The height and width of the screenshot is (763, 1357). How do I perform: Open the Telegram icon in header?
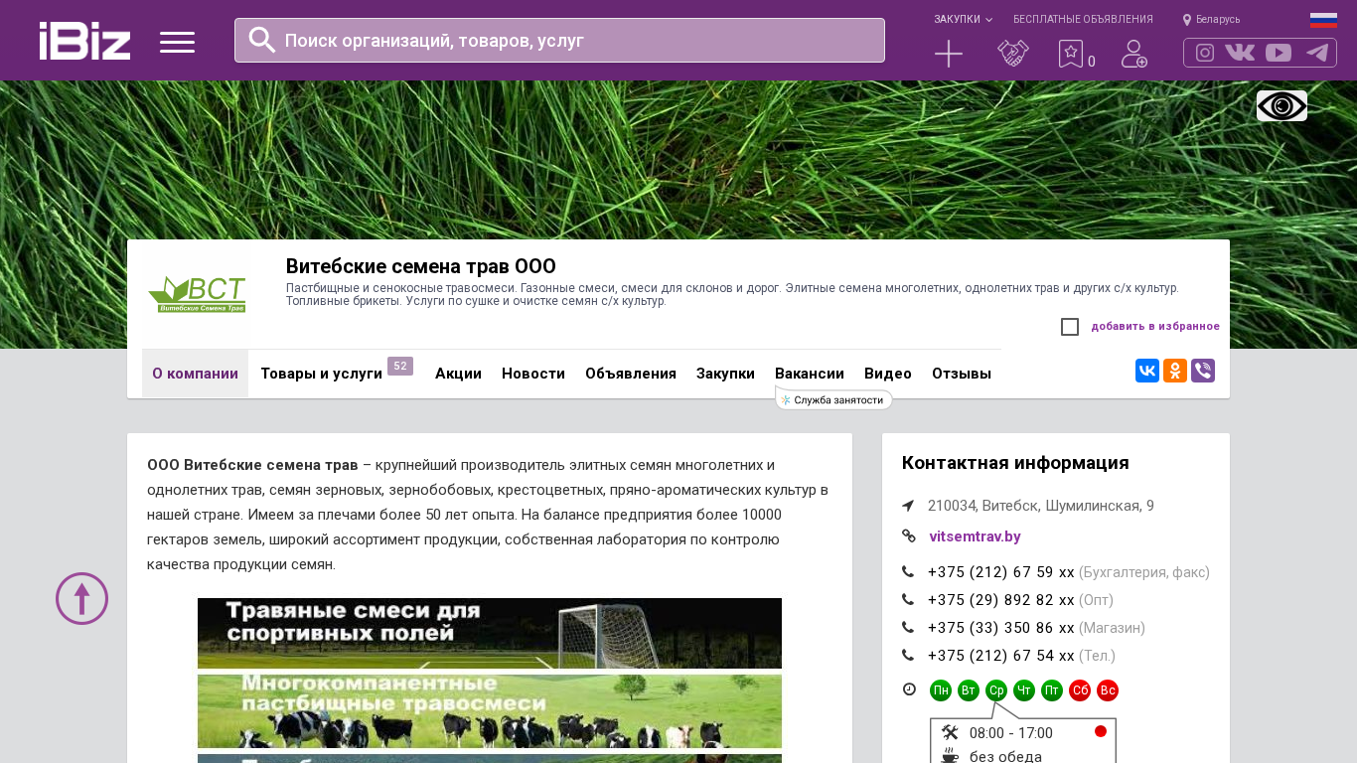(1317, 53)
